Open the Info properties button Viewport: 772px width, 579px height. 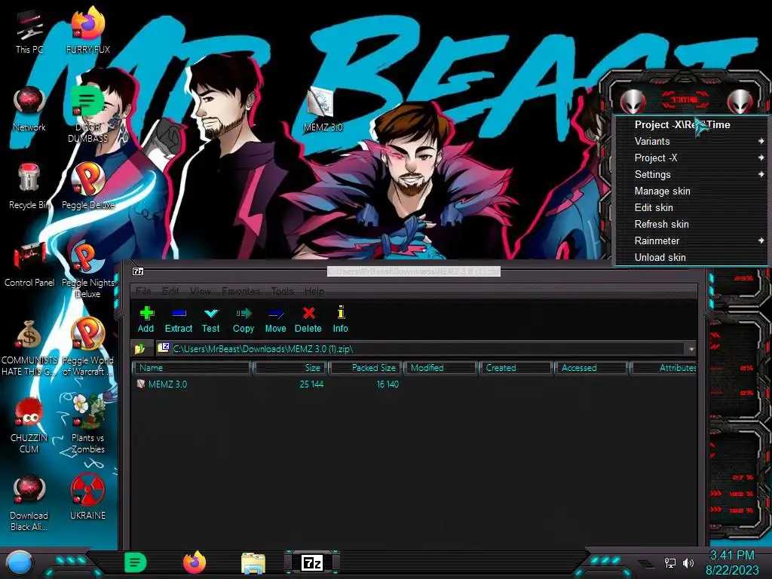point(340,319)
